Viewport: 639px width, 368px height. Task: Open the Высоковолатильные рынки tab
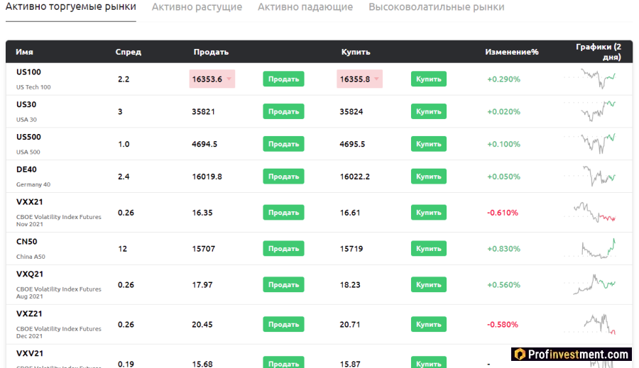pyautogui.click(x=437, y=7)
